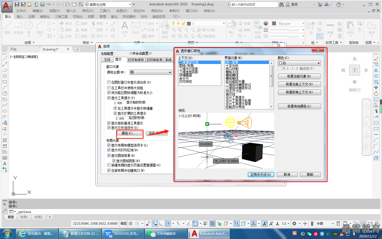Click the Open folder icon in quick access toolbar
The height and width of the screenshot is (239, 382).
click(68, 5)
